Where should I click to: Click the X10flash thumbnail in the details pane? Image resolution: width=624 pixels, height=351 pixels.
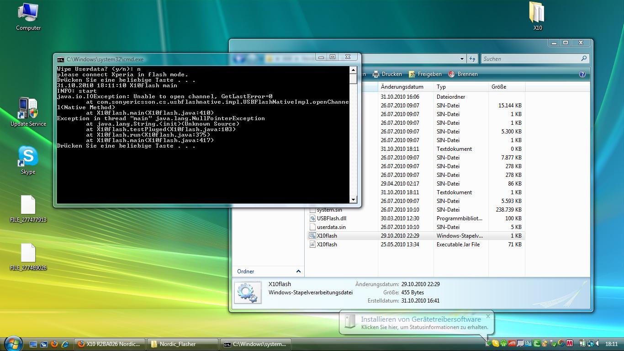[x=248, y=292]
